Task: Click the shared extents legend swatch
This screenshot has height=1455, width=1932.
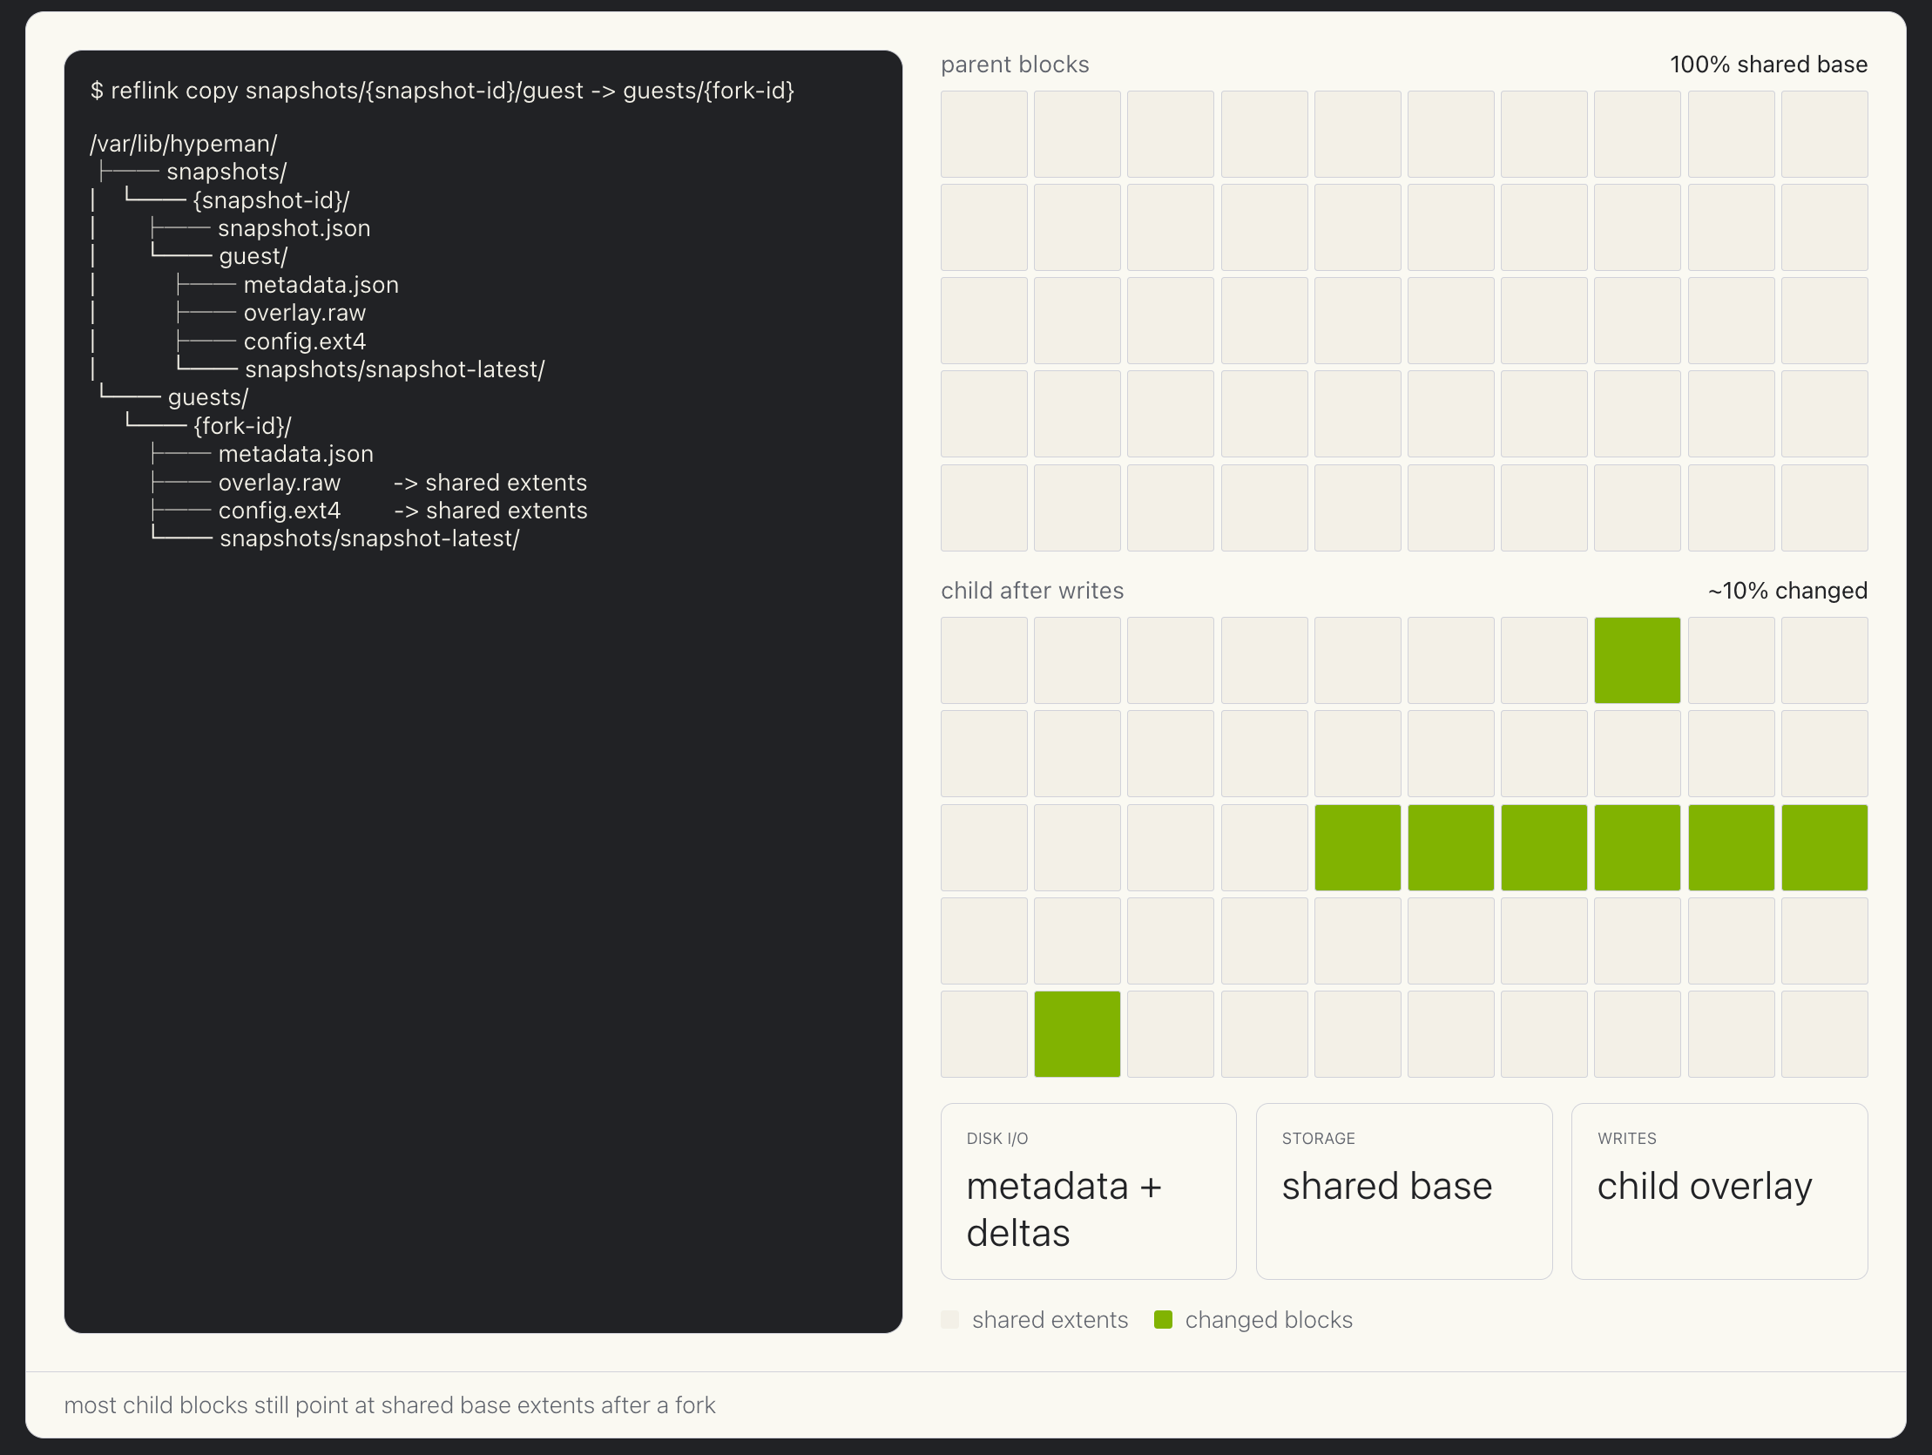Action: 950,1320
